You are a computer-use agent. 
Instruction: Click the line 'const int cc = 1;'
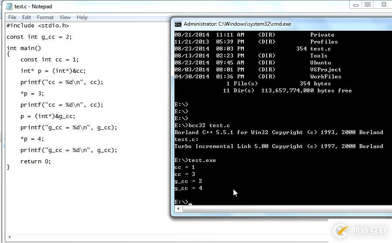coord(50,60)
